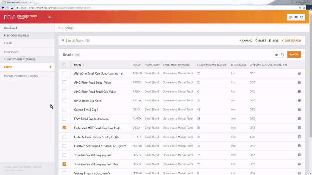Open report icon for Calvert Small Cap I

point(299,110)
